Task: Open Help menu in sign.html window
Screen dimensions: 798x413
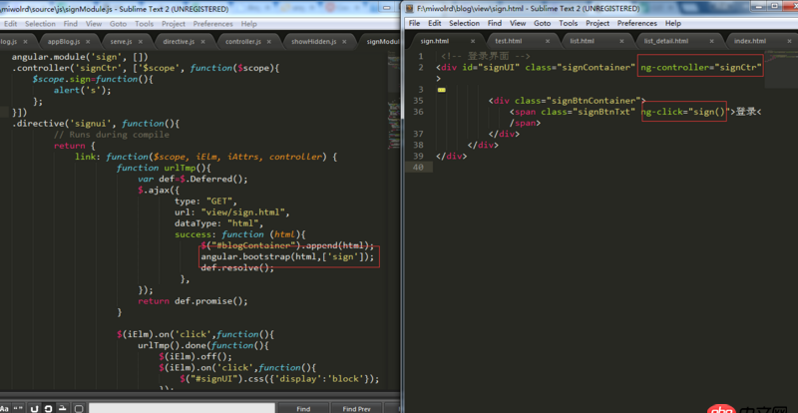Action: tap(672, 23)
